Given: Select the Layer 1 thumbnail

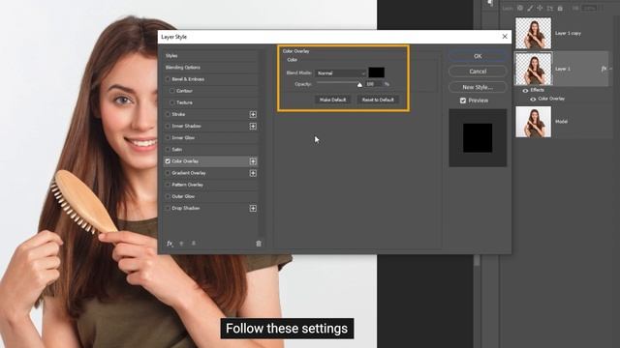Looking at the screenshot, I should (x=533, y=69).
